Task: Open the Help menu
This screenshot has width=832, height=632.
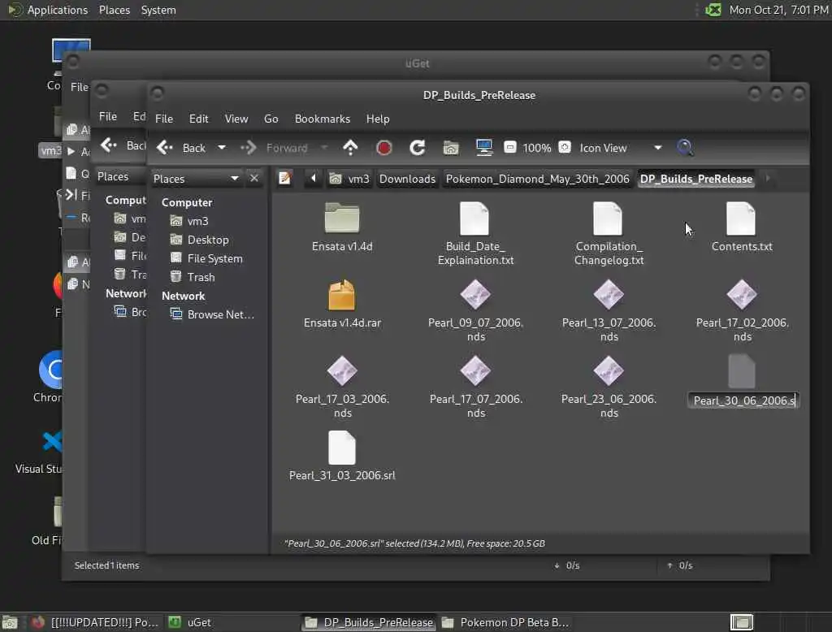Action: point(378,119)
